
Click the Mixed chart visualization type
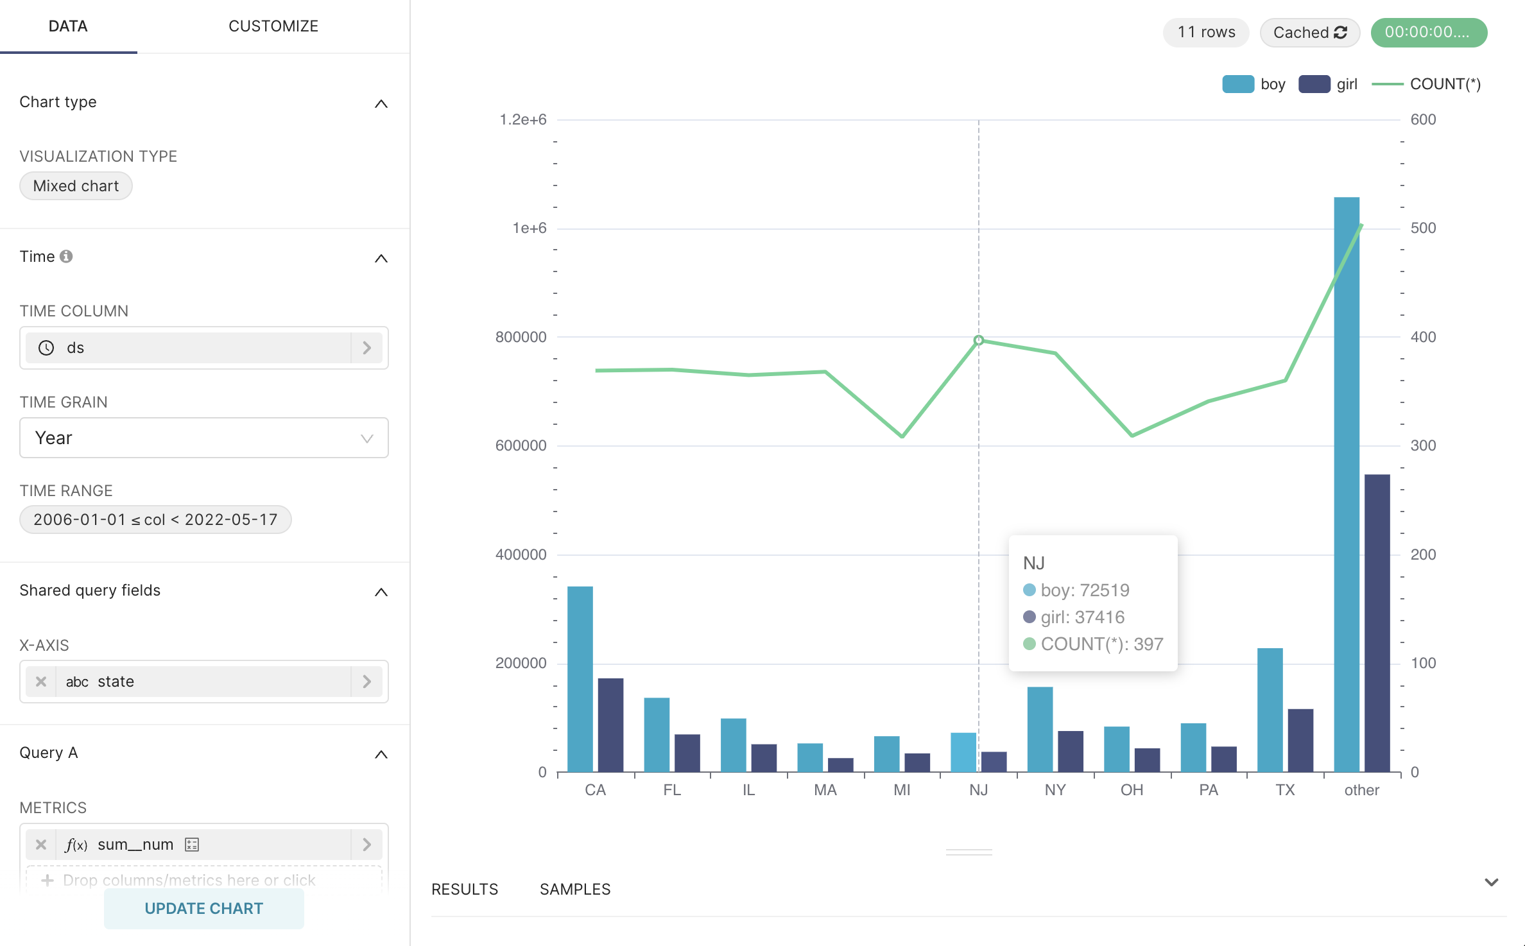[x=76, y=186]
